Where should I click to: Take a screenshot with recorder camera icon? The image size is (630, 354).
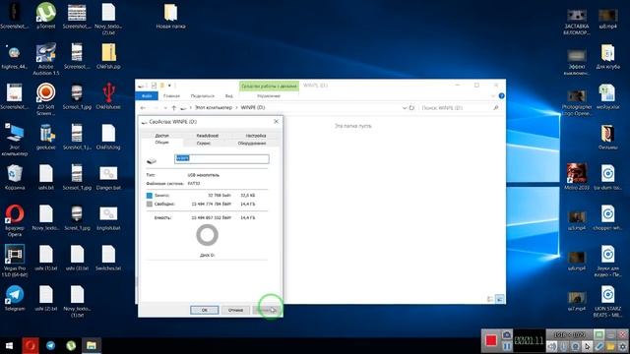pyautogui.click(x=507, y=334)
